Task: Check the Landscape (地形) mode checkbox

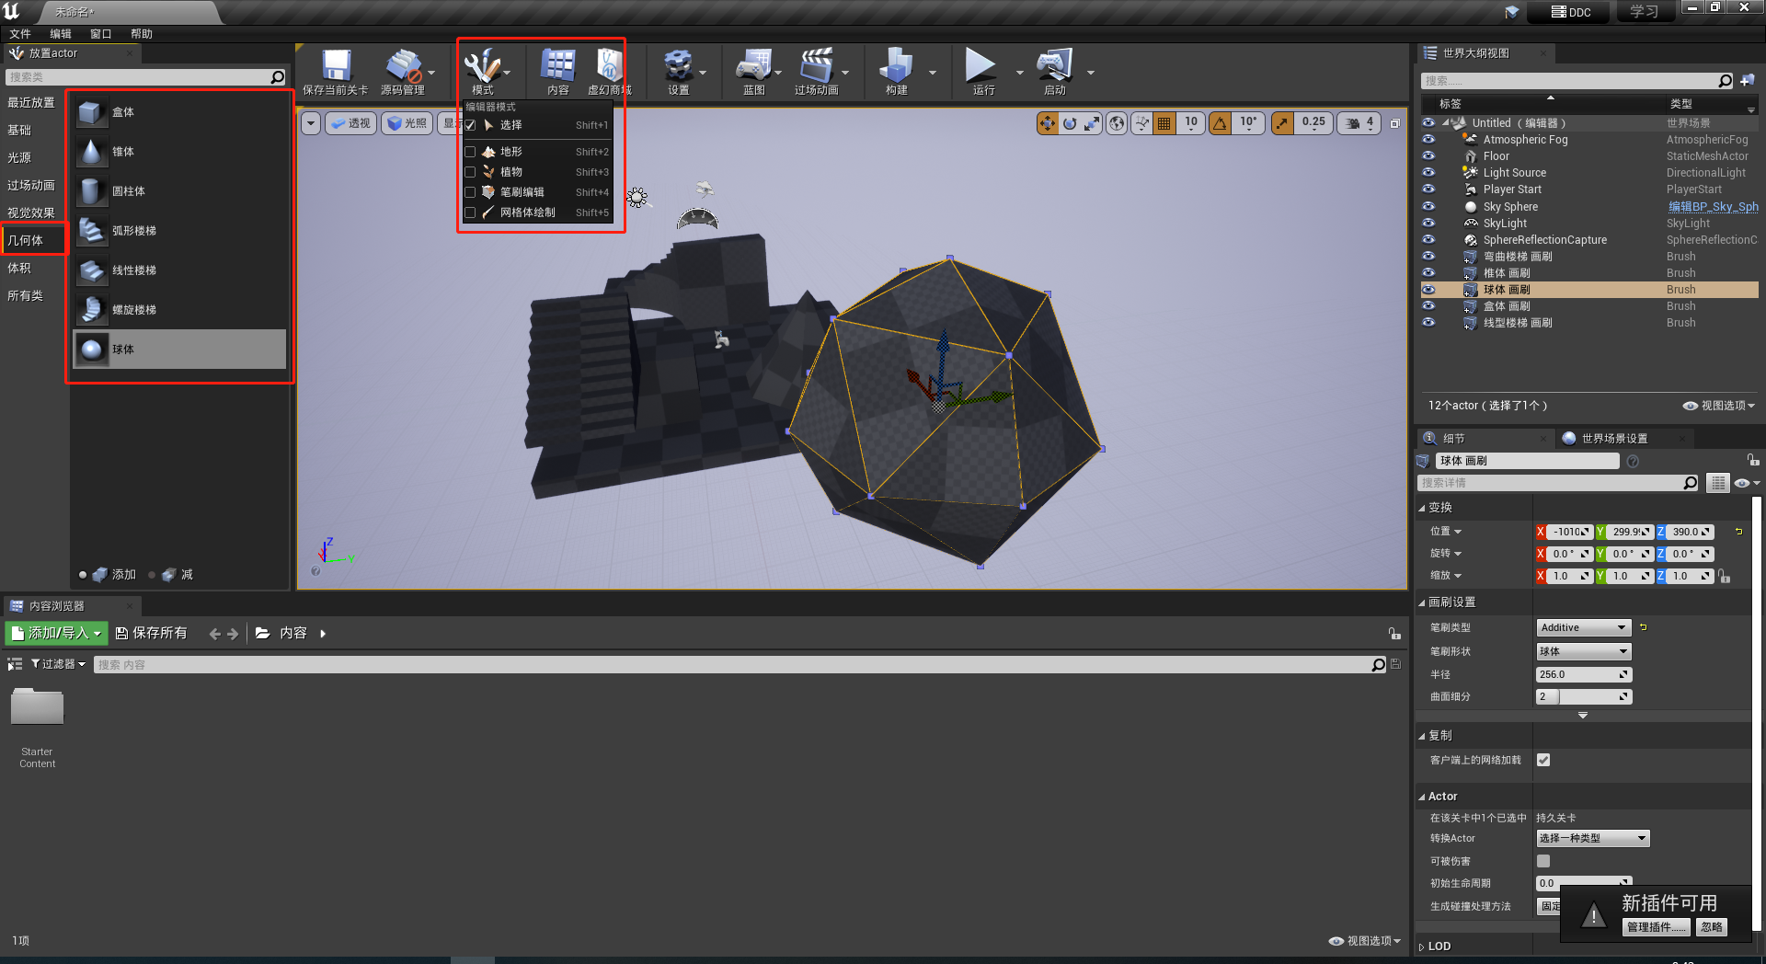Action: [470, 152]
